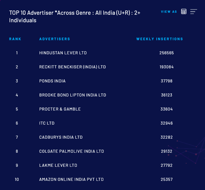This screenshot has height=190, width=205.
Task: Click on Ponds India advertiser
Action: [52, 81]
